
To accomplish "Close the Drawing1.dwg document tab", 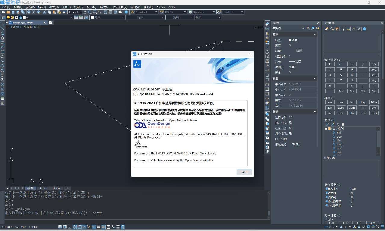I will point(45,23).
